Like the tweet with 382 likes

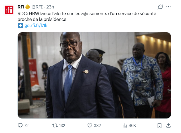pos(90,126)
